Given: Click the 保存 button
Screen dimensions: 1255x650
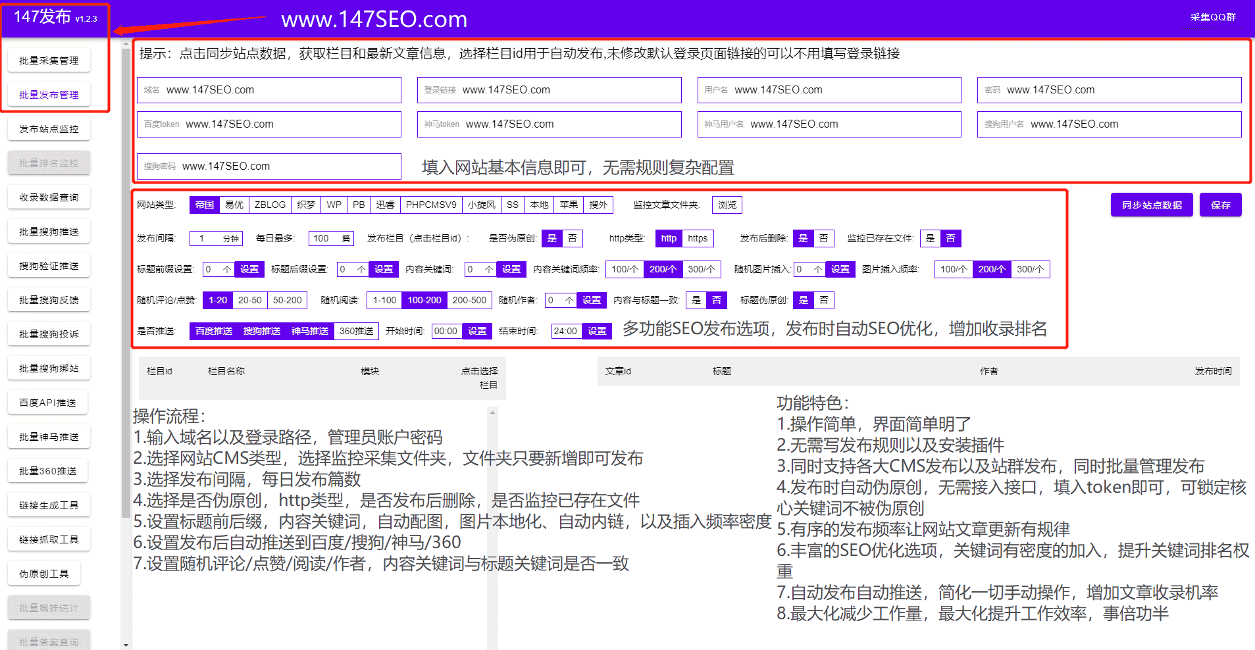Looking at the screenshot, I should click(1220, 205).
